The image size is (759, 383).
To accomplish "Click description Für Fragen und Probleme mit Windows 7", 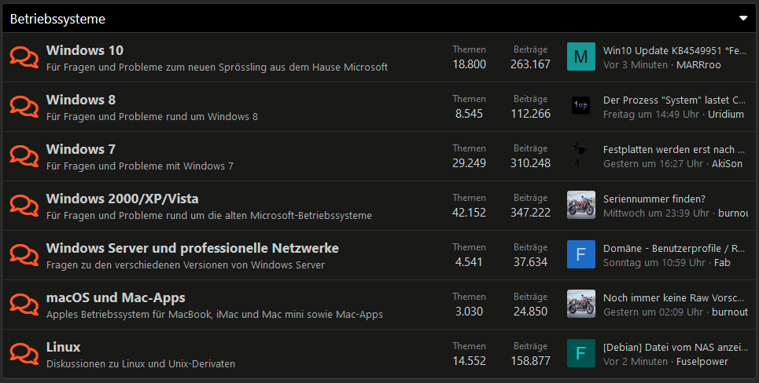I will point(140,166).
